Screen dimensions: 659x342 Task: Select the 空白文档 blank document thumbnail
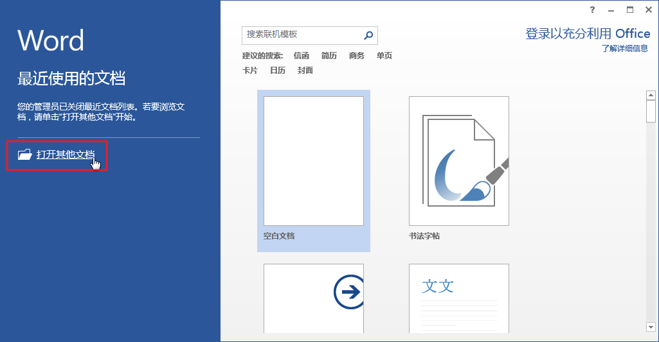click(314, 161)
